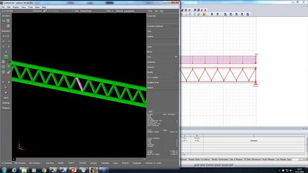This screenshot has width=308, height=173.
Task: Click the View button in left sidebar
Action: [6, 98]
